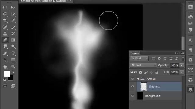Select the Zoom tool

(13, 67)
